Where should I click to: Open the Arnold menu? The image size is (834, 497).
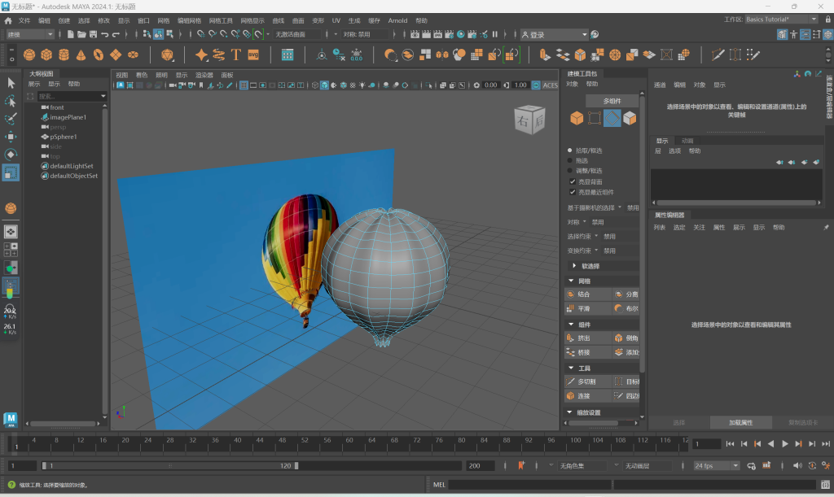397,20
